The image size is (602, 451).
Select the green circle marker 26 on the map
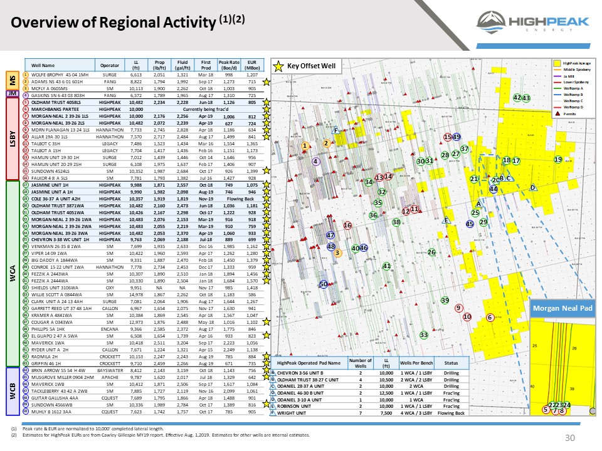tap(431, 252)
